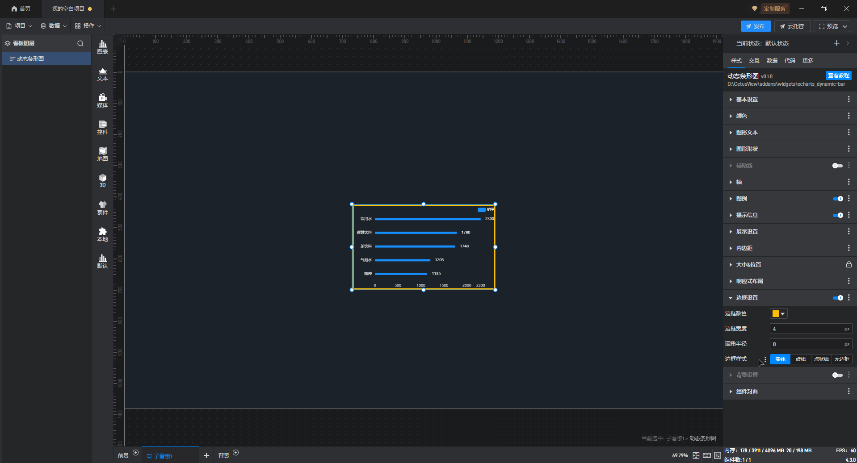Screen dimensions: 857x463
Task: Open the 媒体 media components icon
Action: [102, 100]
